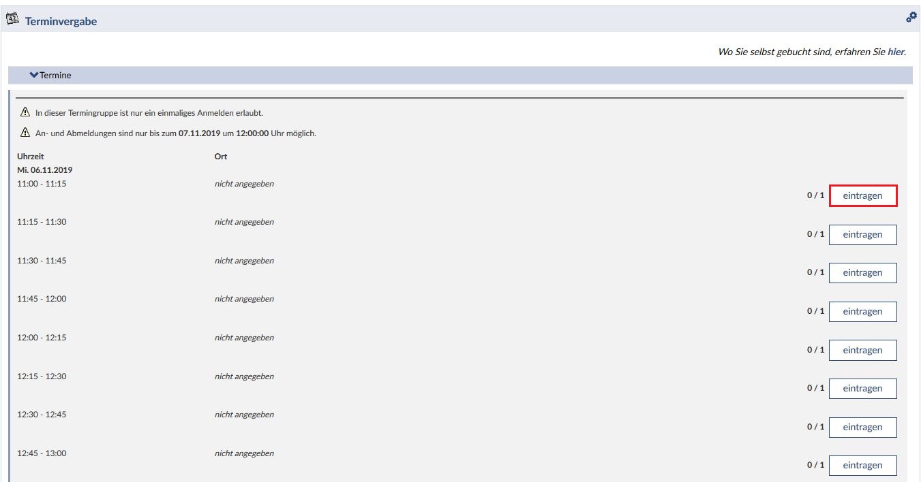Reserve the 12:45 - 13:00 appointment

862,466
